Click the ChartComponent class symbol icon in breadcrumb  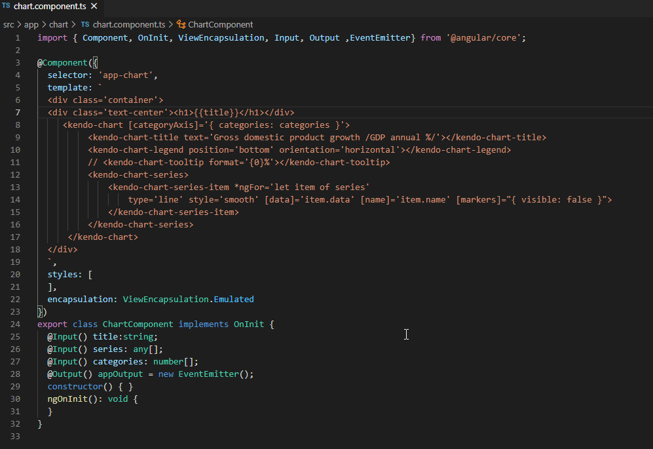[x=181, y=24]
